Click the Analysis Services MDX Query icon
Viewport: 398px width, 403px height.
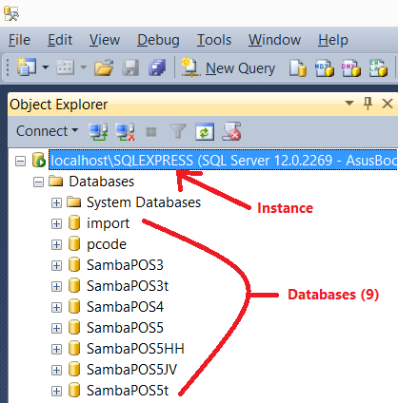[325, 67]
